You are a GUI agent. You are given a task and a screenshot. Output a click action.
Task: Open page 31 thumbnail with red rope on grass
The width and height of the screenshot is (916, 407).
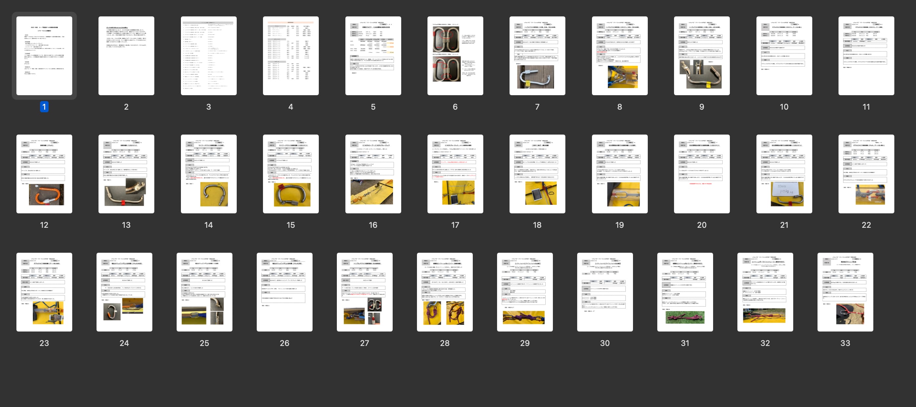(685, 292)
